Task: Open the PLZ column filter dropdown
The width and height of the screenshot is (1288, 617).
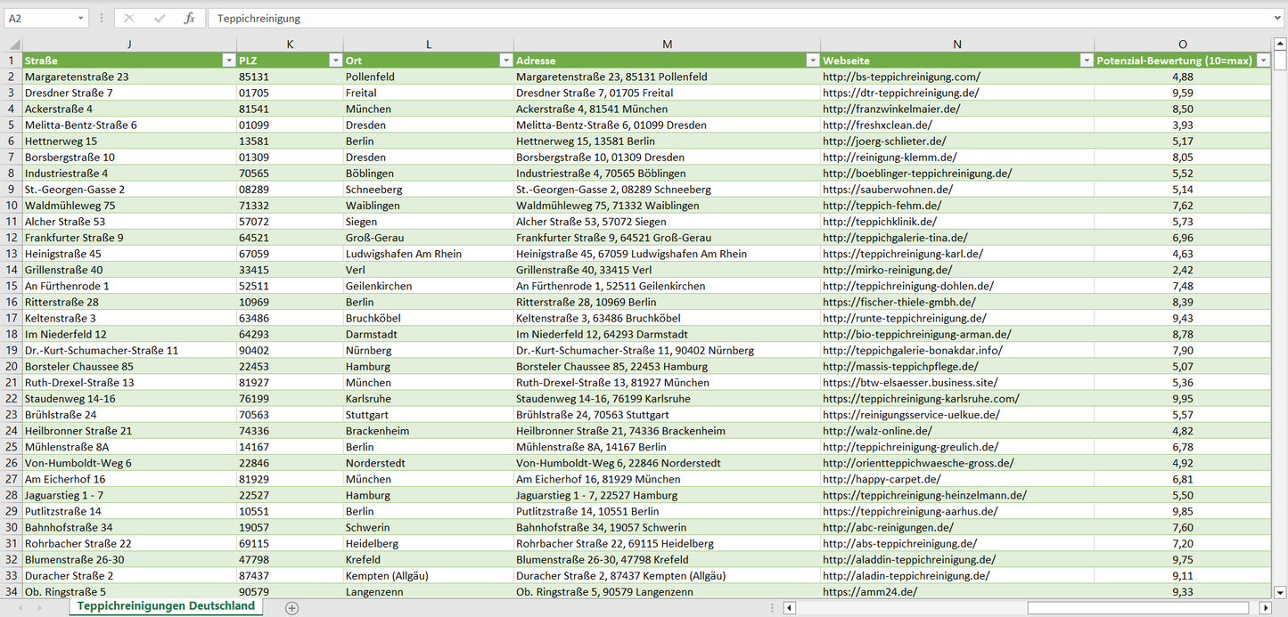Action: [335, 61]
